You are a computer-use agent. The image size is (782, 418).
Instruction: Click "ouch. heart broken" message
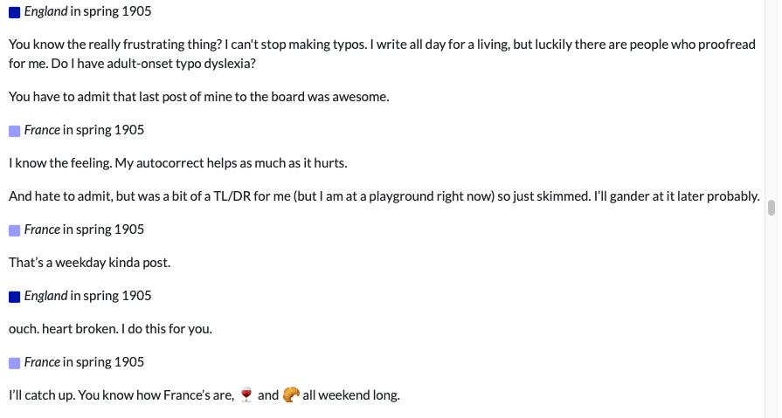111,329
